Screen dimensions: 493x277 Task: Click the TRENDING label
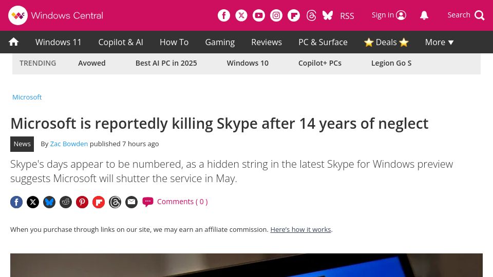(x=37, y=63)
